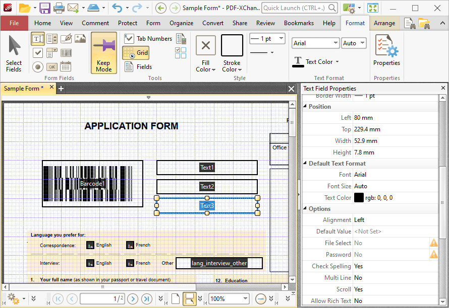449x308 pixels.
Task: Go to the next page arrow
Action: click(133, 299)
